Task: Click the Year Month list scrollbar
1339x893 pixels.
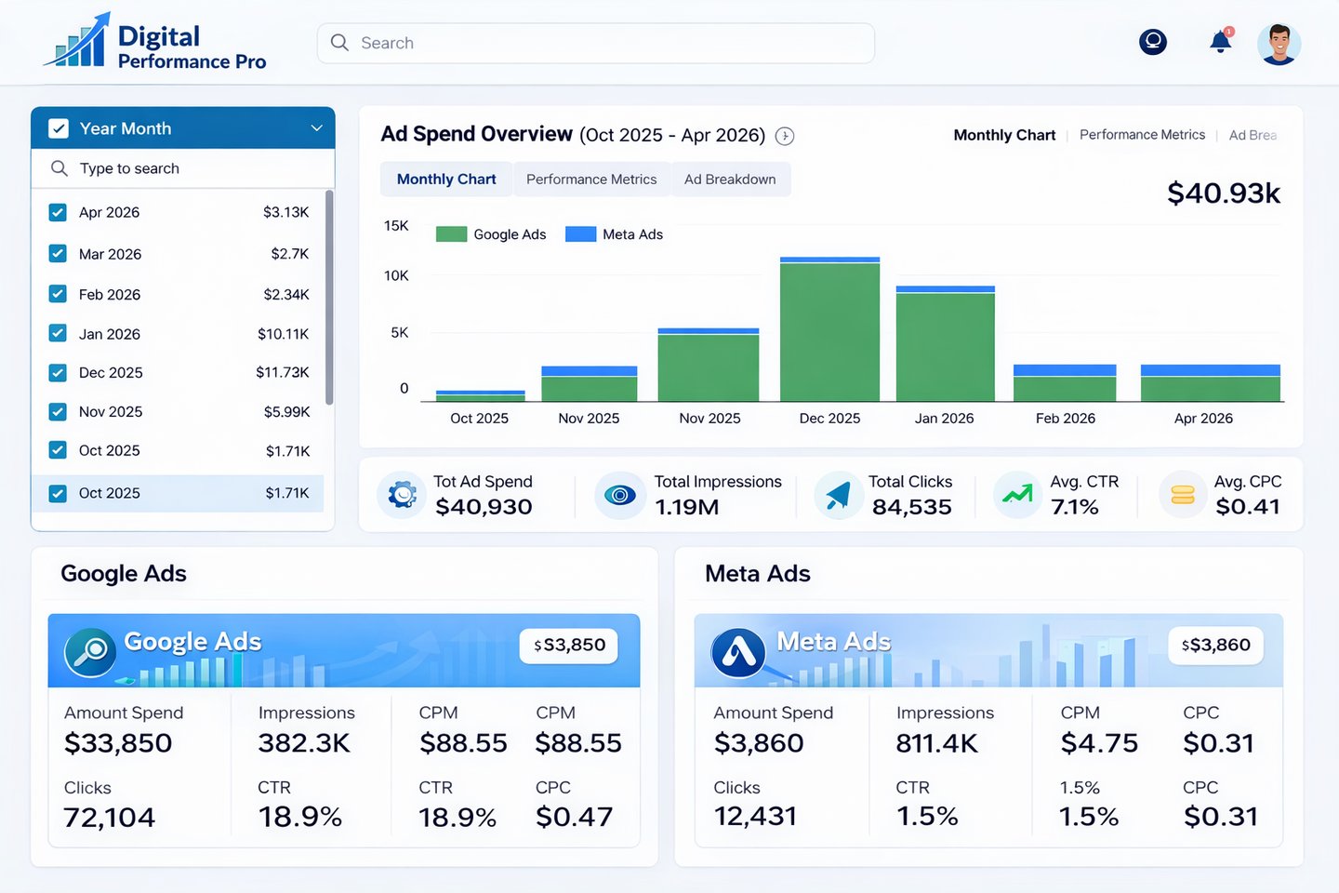Action: pos(329,298)
